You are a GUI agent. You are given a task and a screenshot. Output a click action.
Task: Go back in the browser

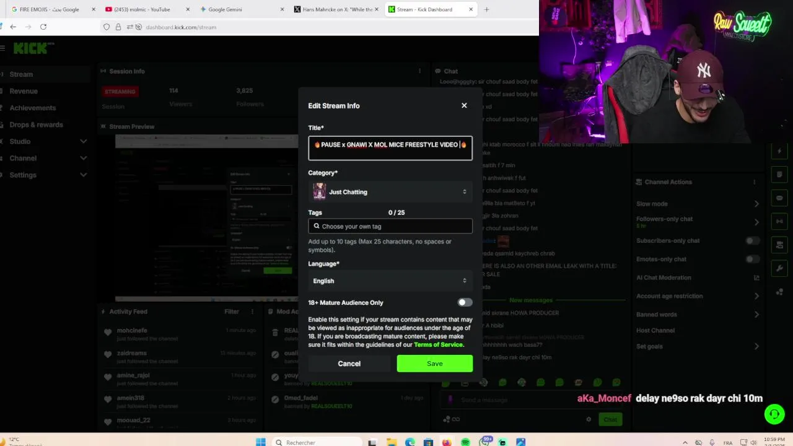[13, 27]
